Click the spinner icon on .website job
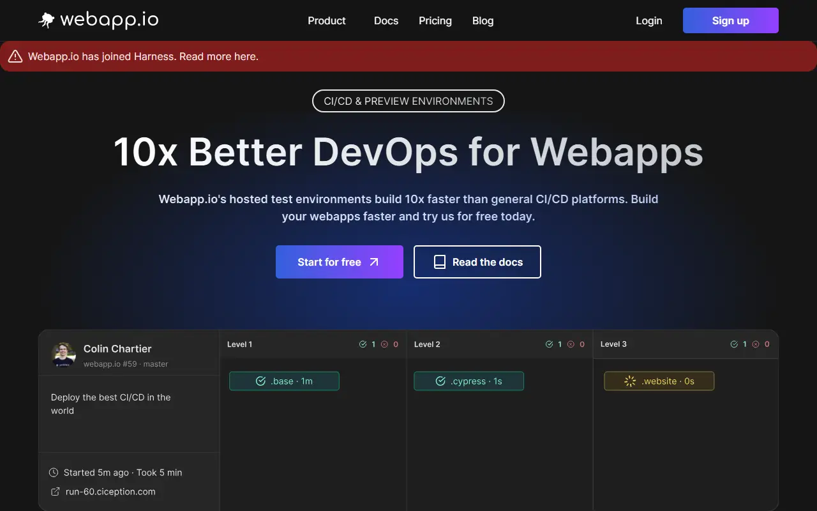 (x=630, y=381)
